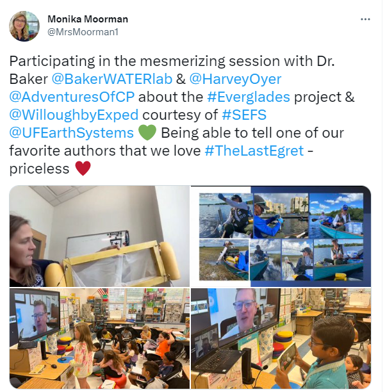Open the @MrsMoorman1 handle

tap(83, 32)
